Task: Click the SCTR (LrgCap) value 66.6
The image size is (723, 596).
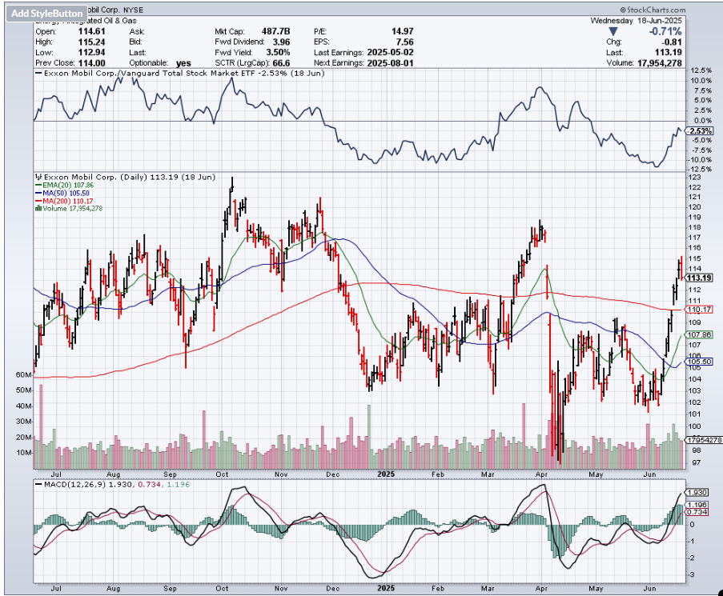Action: (281, 63)
